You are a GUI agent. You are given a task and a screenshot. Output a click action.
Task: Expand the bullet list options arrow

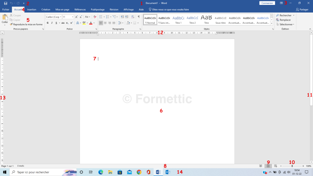click(x=104, y=17)
